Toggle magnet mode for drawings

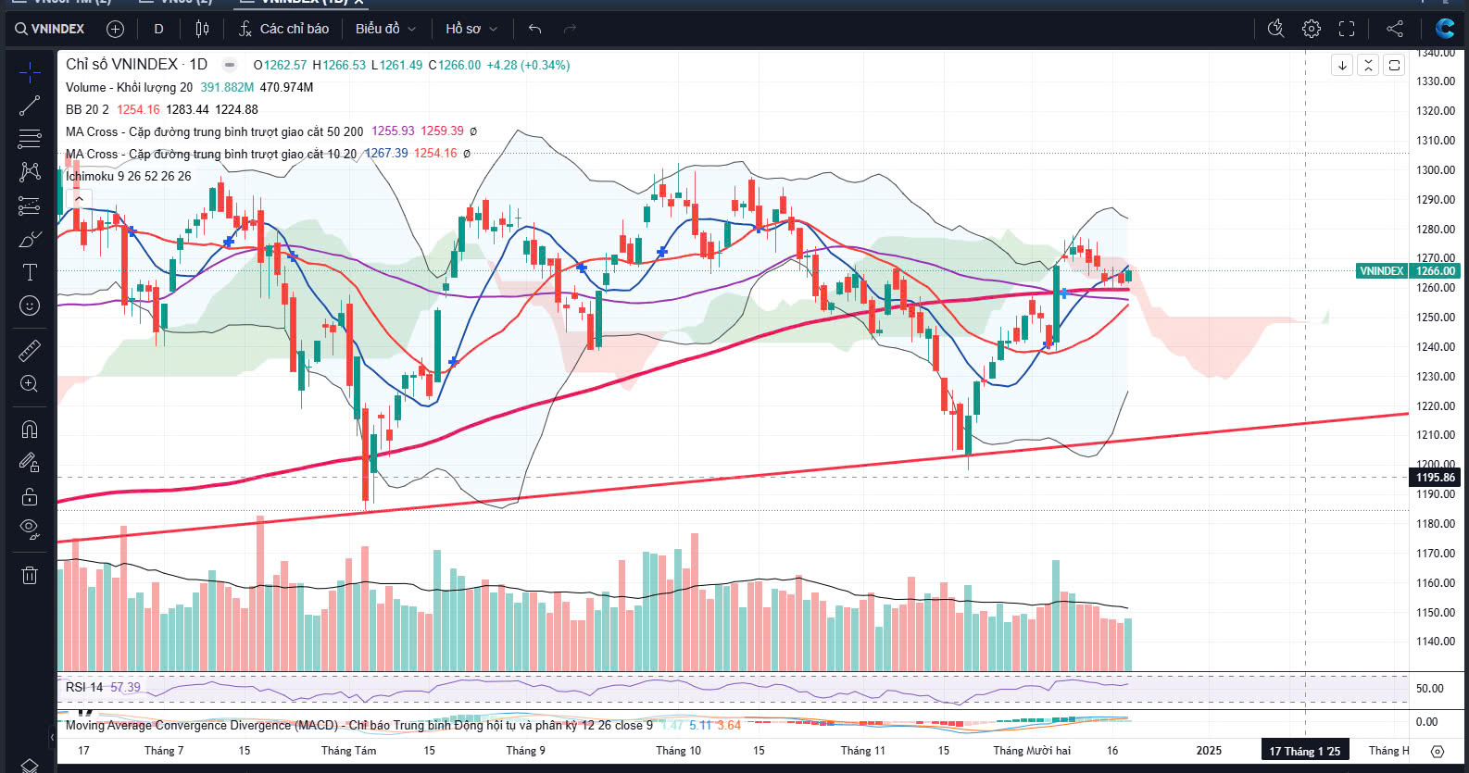click(x=30, y=429)
